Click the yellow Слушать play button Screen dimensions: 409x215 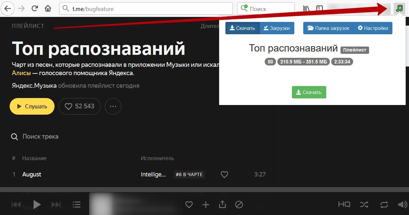32,106
